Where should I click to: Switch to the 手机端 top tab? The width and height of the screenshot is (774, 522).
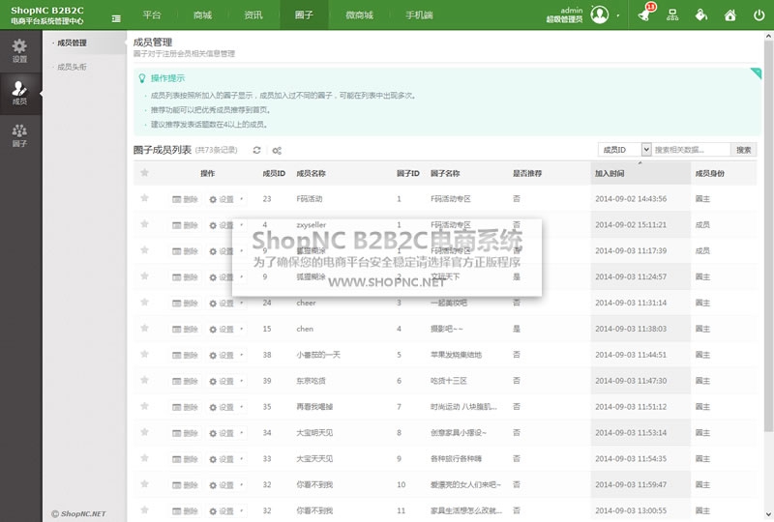coord(419,14)
